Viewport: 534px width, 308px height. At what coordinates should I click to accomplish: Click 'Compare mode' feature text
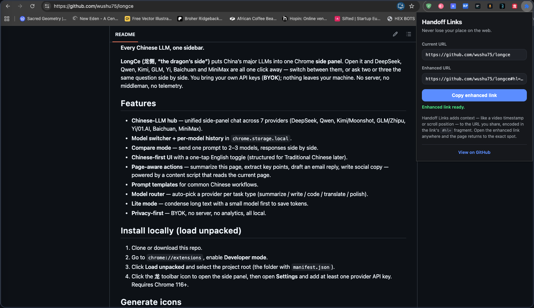(x=151, y=148)
